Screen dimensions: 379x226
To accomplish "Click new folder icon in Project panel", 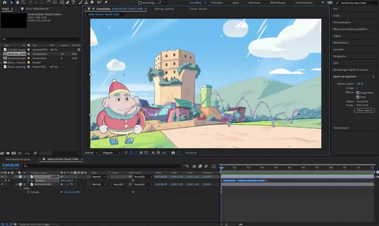I will pos(8,153).
